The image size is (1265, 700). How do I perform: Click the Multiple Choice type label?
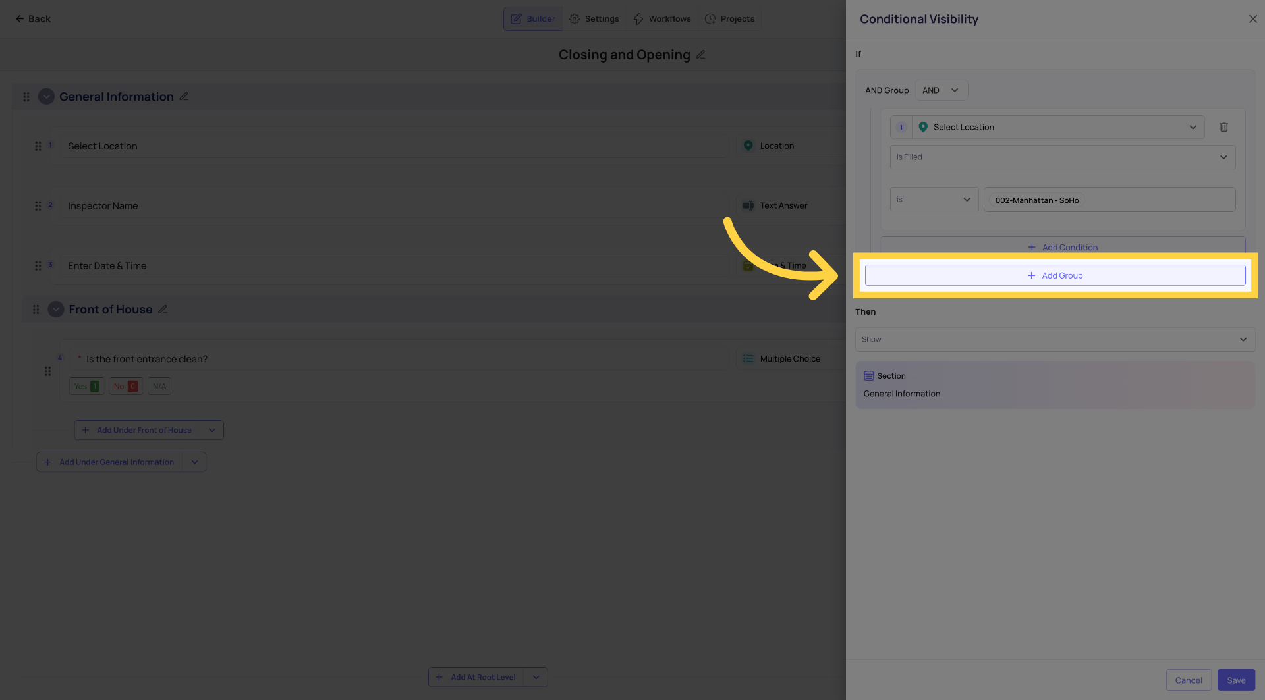pyautogui.click(x=790, y=359)
